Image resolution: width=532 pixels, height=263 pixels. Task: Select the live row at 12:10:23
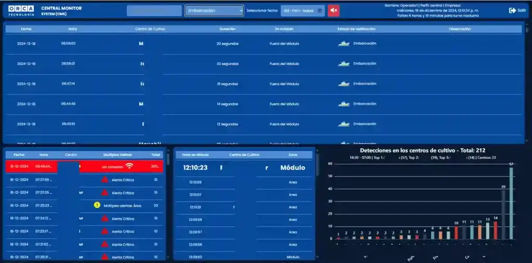(x=244, y=168)
